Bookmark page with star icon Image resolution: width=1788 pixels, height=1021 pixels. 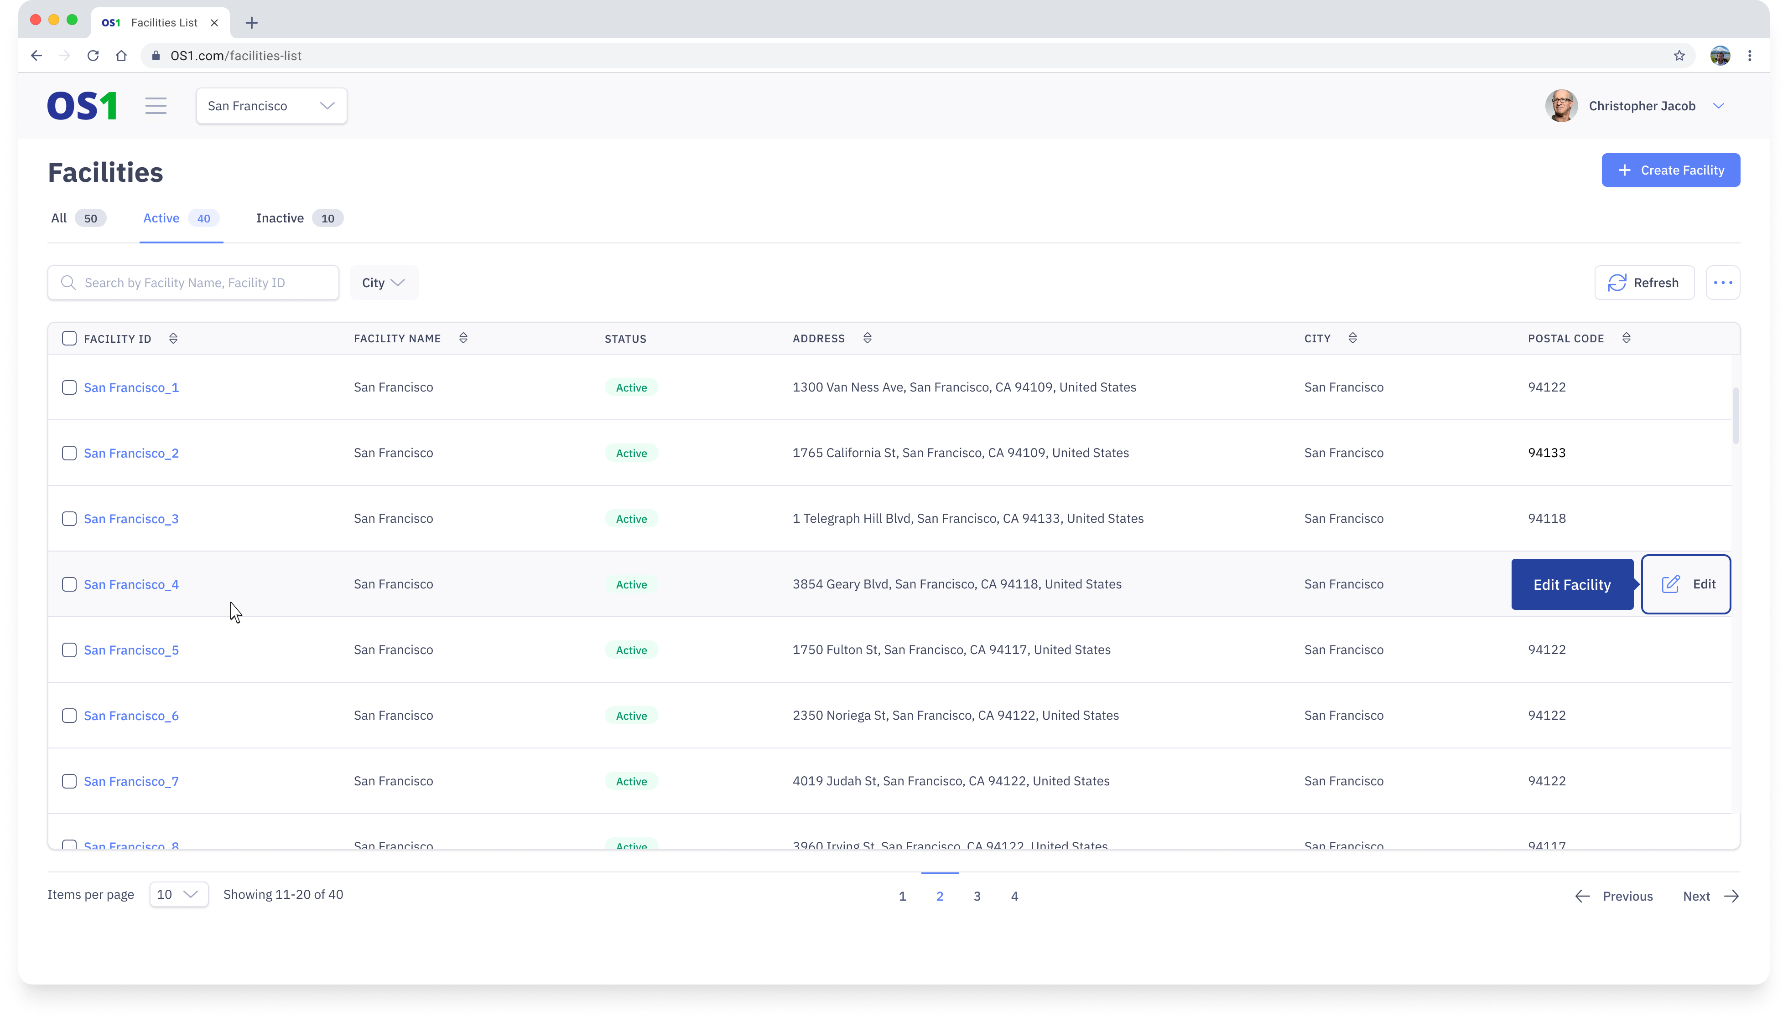pos(1679,56)
